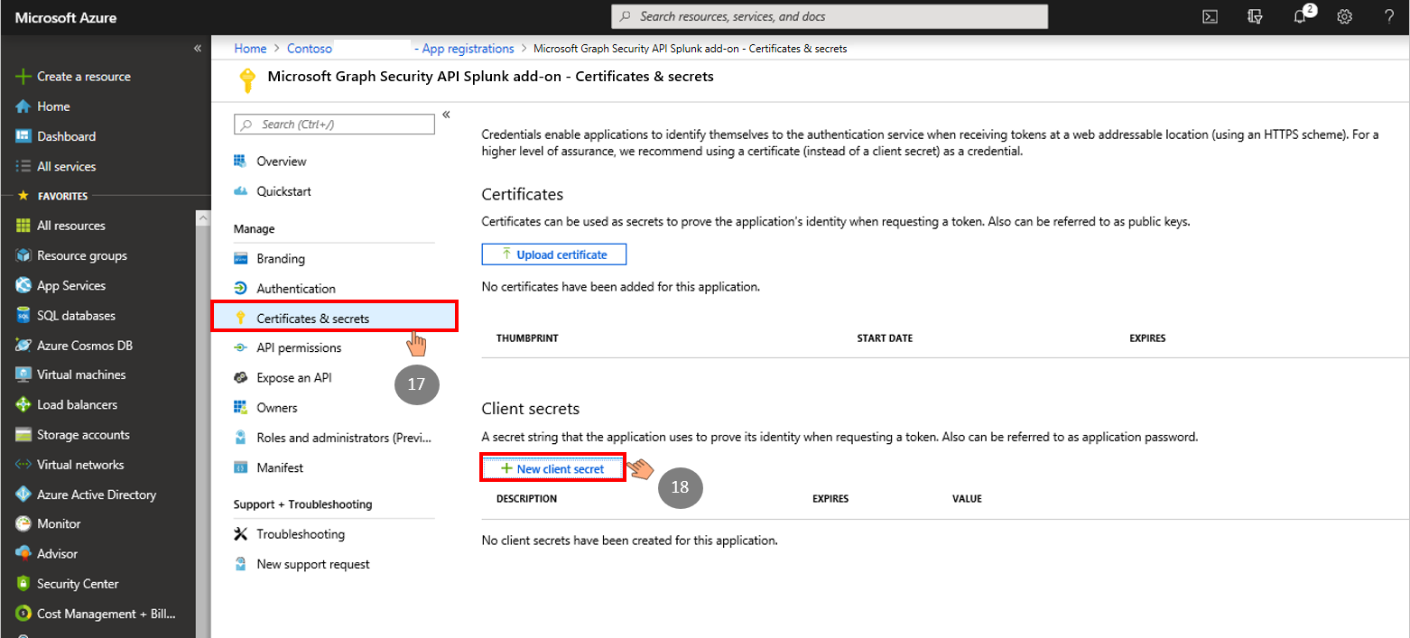Click the Azure Active Directory icon

coord(23,495)
